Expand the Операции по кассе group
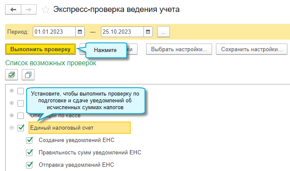This screenshot has width=290, height=171. point(11,115)
